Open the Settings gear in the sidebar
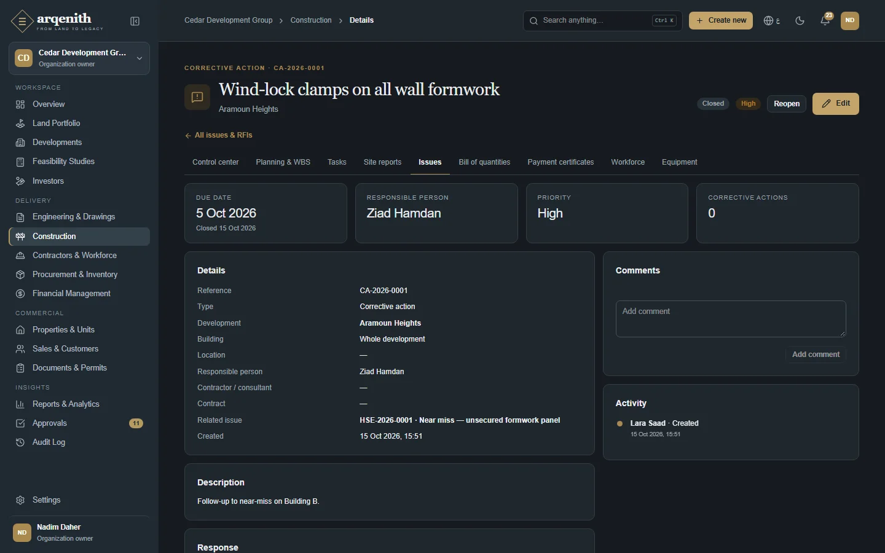The image size is (885, 553). pos(20,500)
